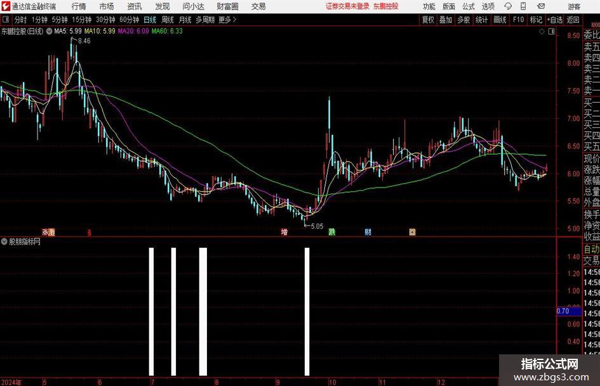Switch to 5分钟 period tab

pos(60,20)
